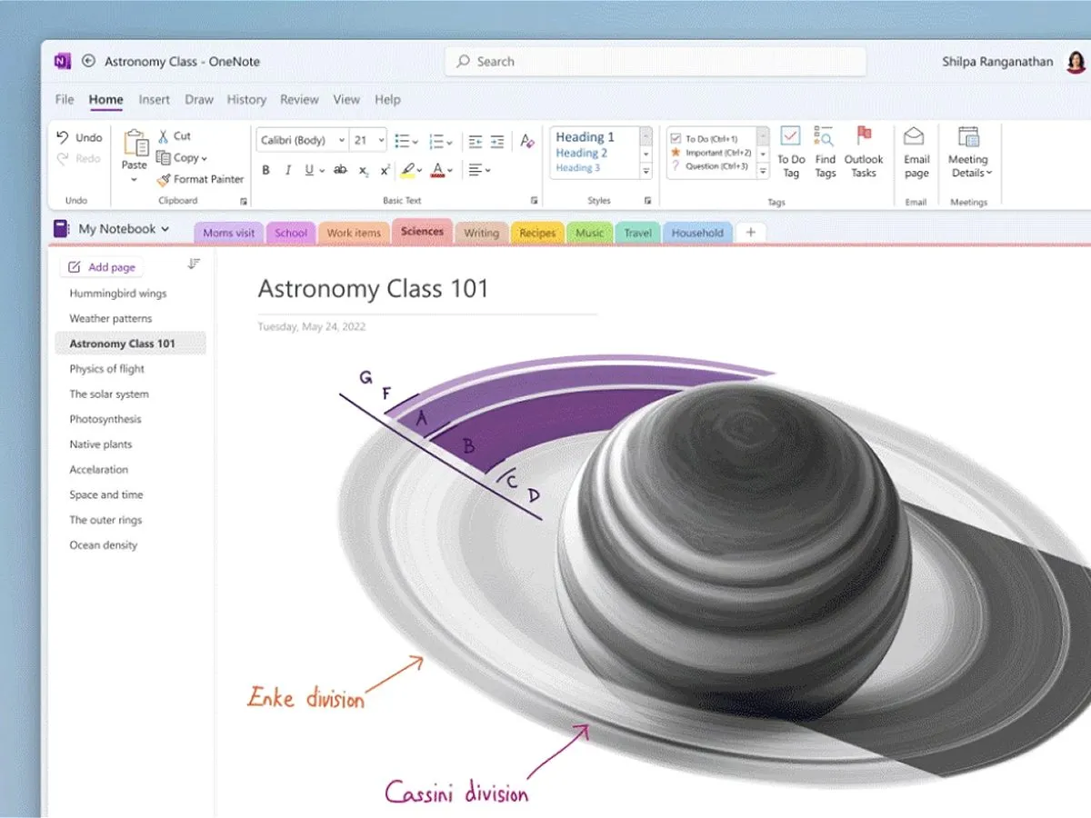The height and width of the screenshot is (818, 1091).
Task: Open the File menu
Action: point(65,99)
